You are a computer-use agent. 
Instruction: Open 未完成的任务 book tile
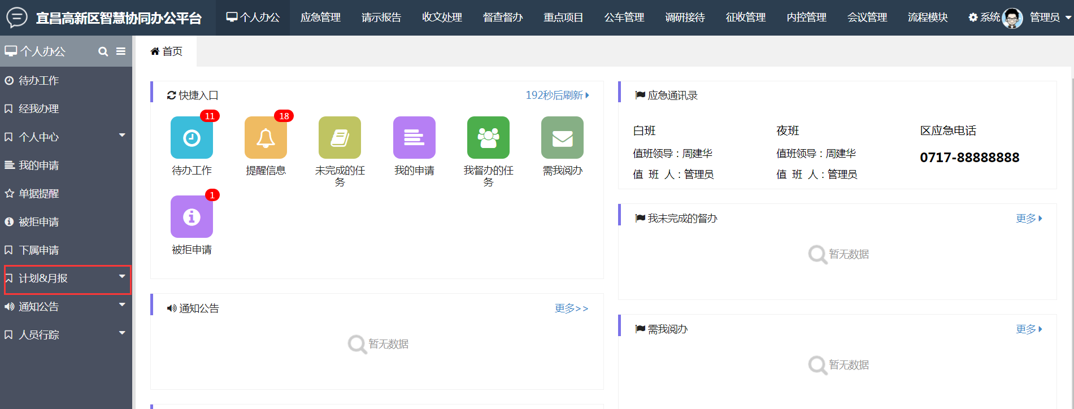point(340,137)
